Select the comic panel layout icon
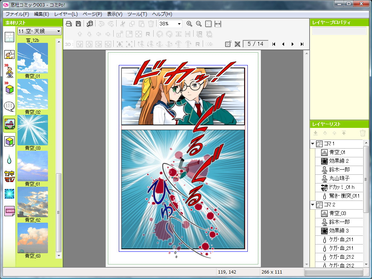 (9, 37)
